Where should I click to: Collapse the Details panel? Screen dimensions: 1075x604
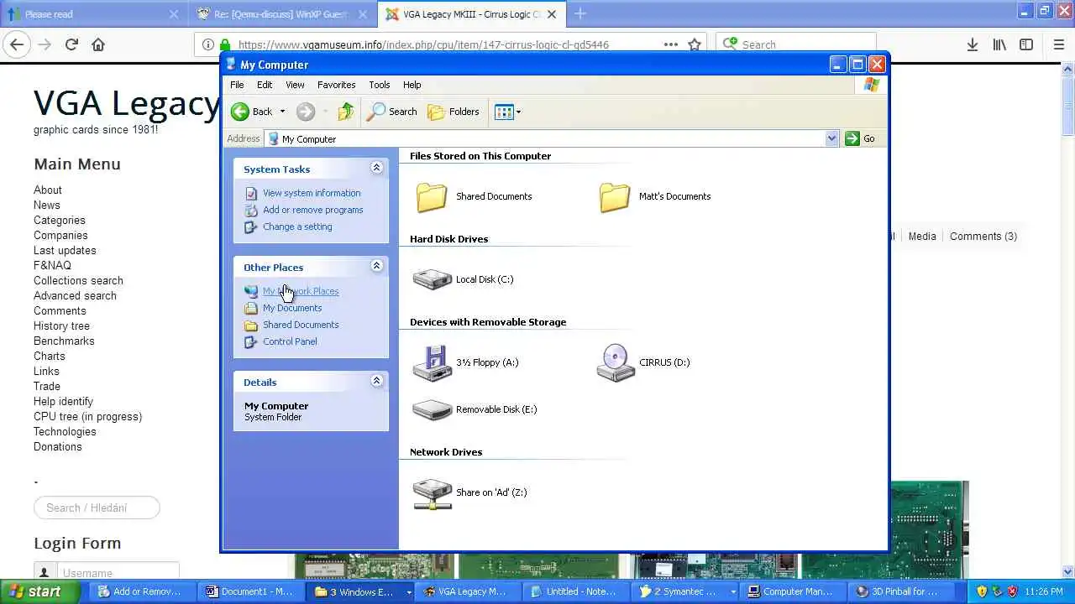[x=376, y=381]
